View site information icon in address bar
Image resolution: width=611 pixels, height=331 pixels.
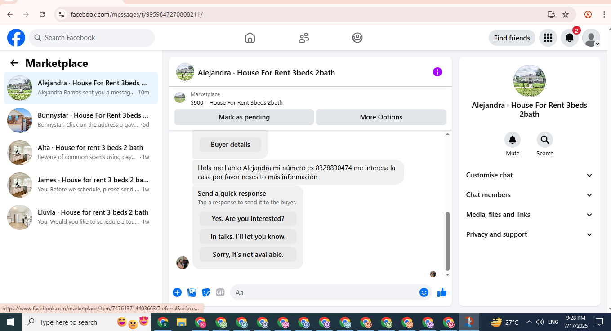coord(62,14)
